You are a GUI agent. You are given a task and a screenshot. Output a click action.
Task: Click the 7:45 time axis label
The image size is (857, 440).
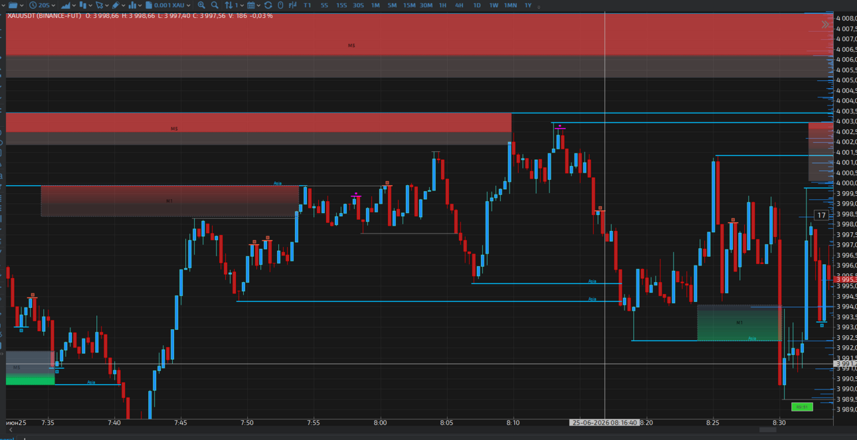181,423
